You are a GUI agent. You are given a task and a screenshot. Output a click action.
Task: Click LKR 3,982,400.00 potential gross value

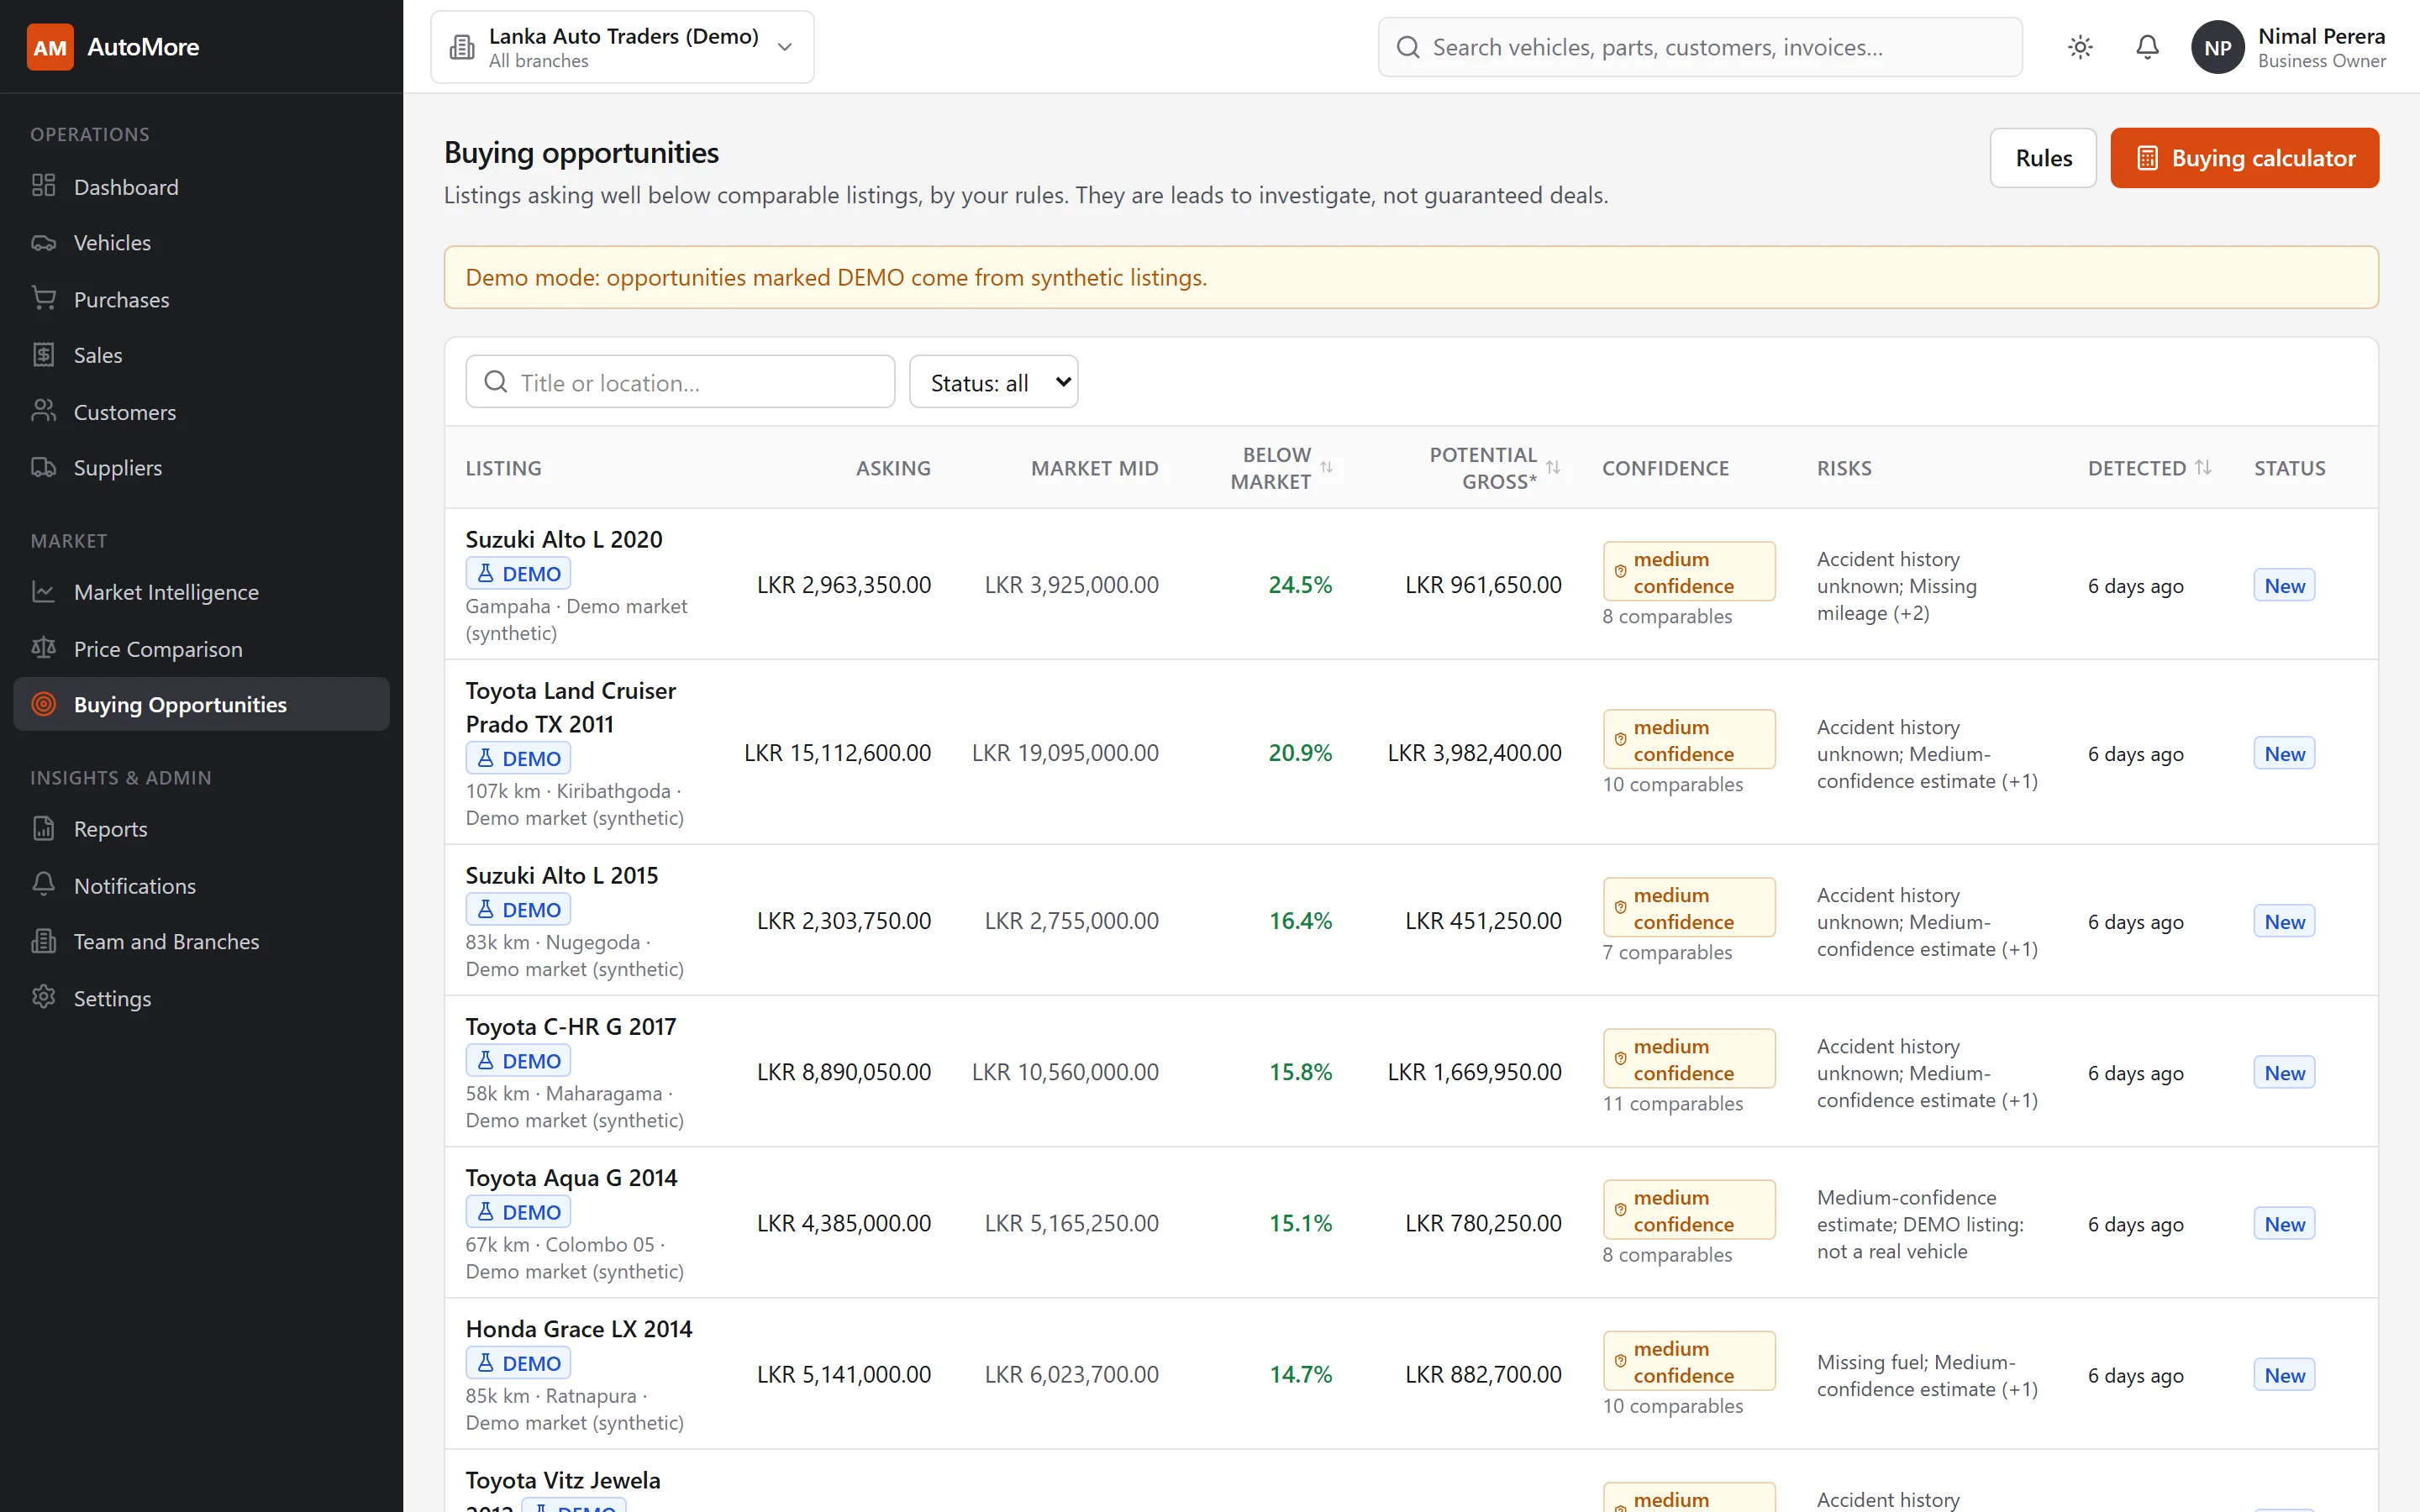(1474, 753)
